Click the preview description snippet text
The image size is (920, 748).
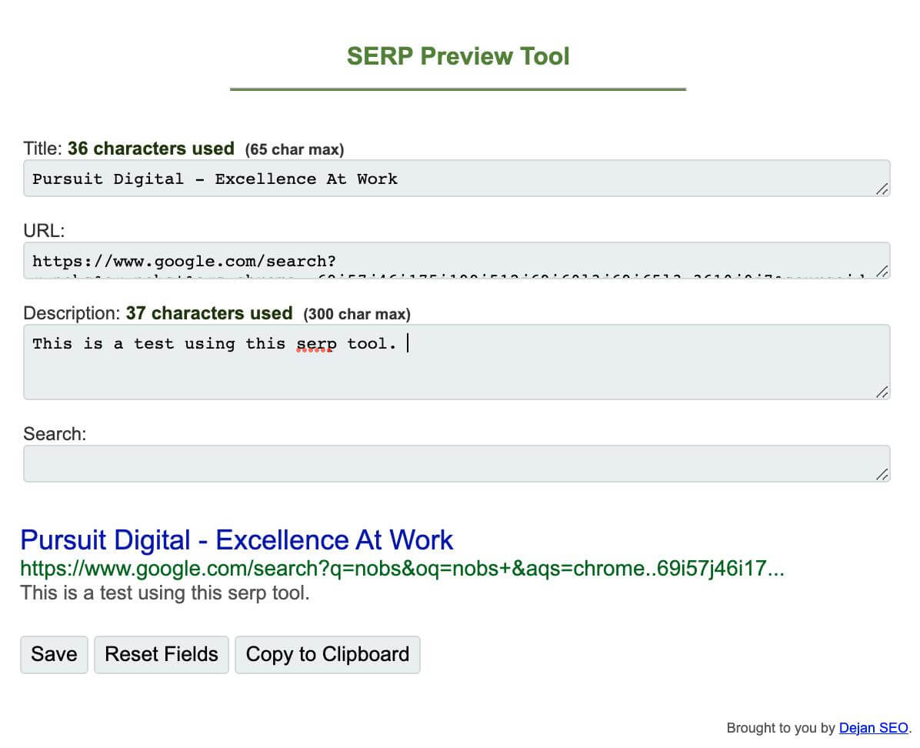[165, 593]
